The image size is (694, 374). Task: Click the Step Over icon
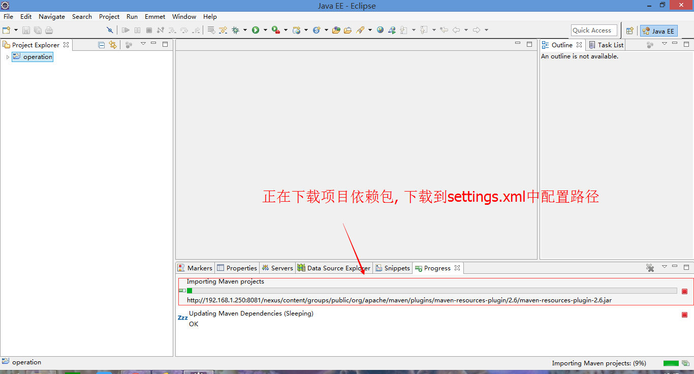184,30
